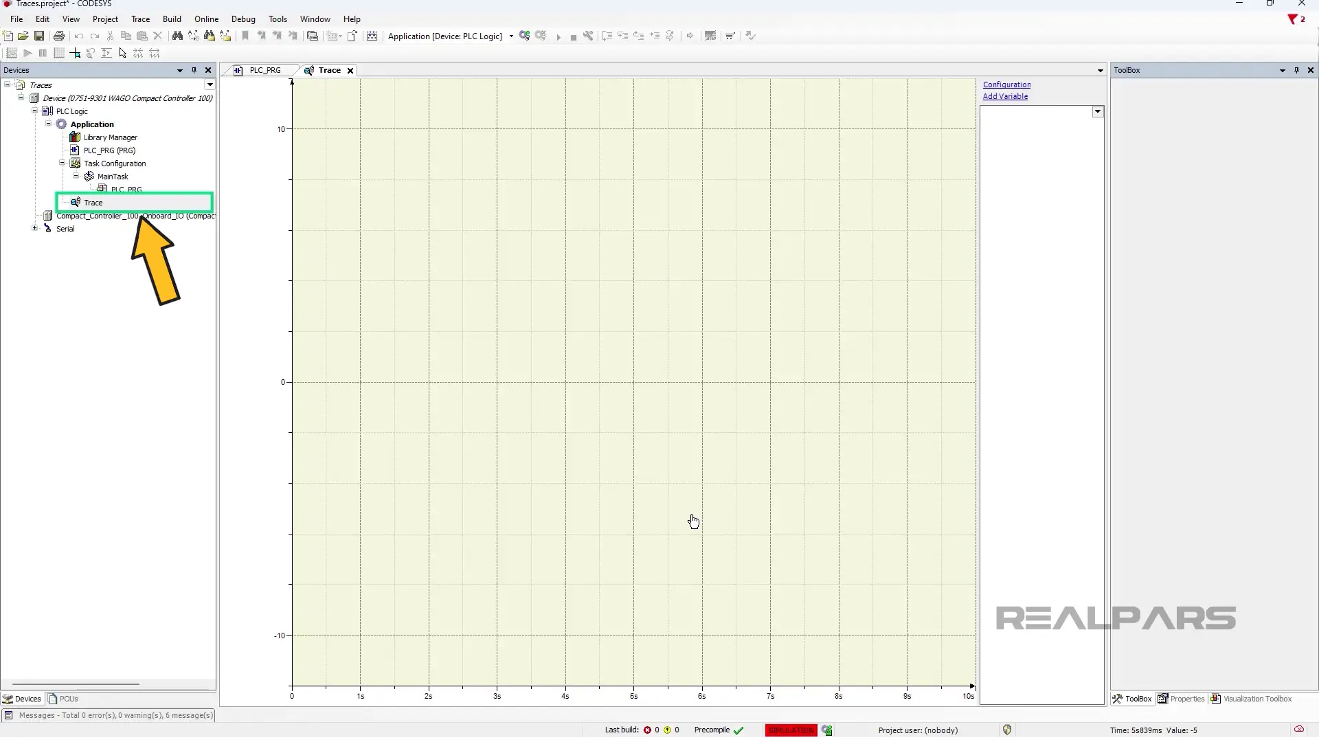Click the Auto Fit Y-axis icon
The height and width of the screenshot is (742, 1319).
coord(106,54)
